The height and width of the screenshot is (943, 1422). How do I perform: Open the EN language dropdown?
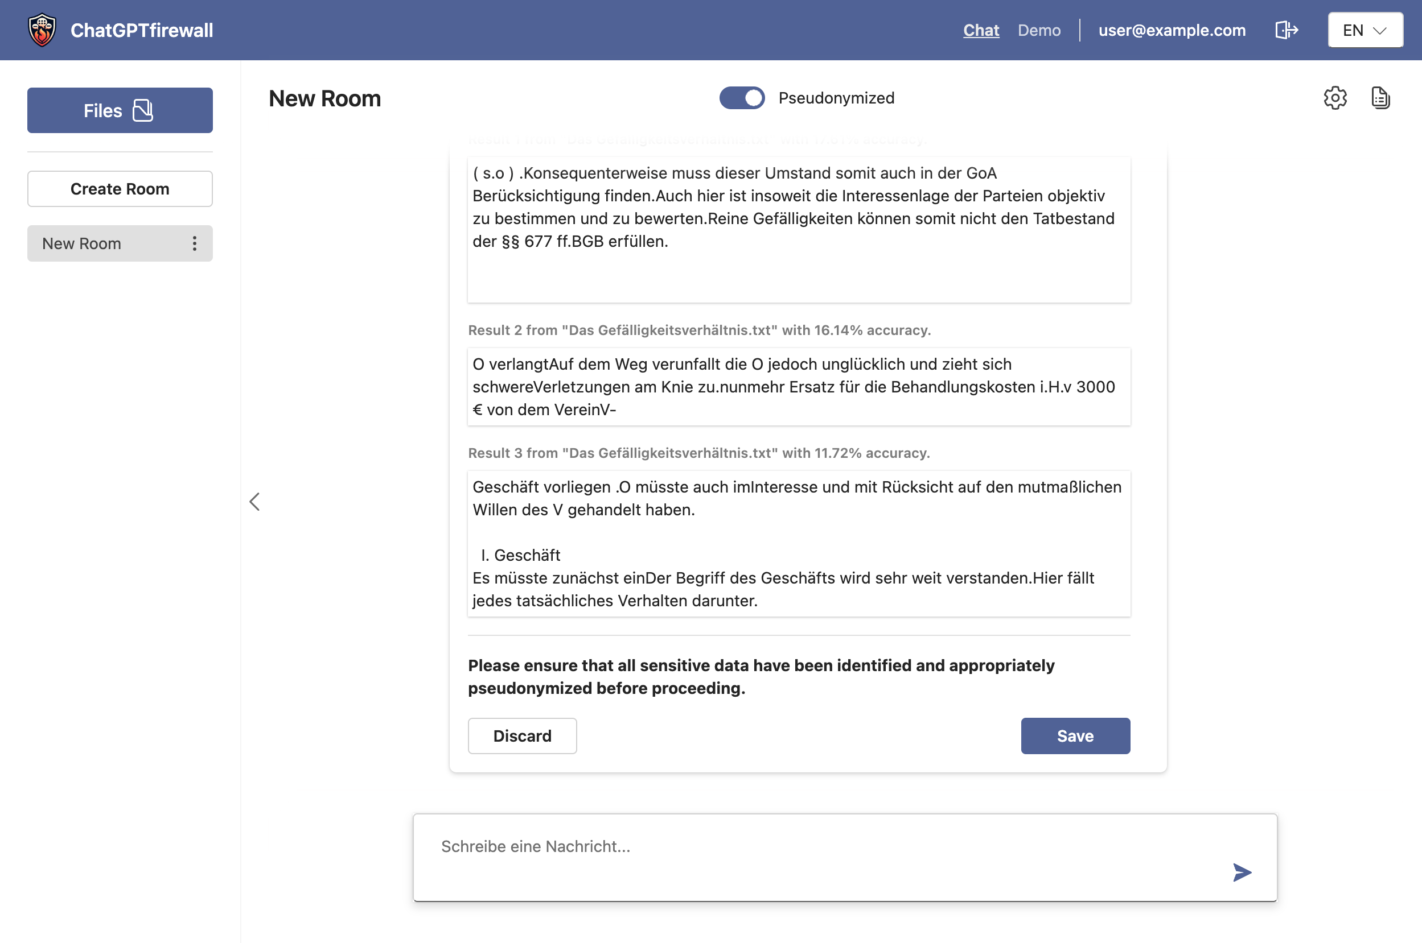1365,30
